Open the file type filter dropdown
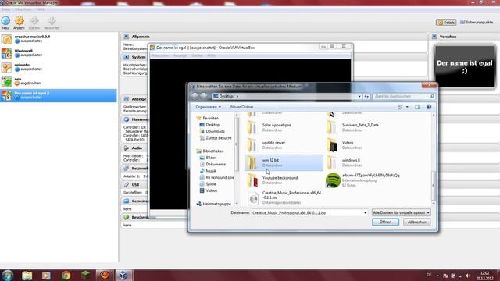 402,212
